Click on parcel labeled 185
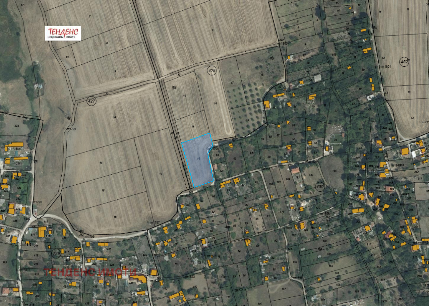Viewport: 429px width, 306px height. (x=334, y=171)
